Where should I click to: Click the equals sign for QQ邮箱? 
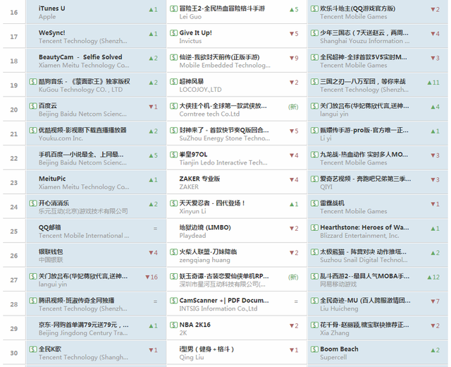click(x=155, y=229)
